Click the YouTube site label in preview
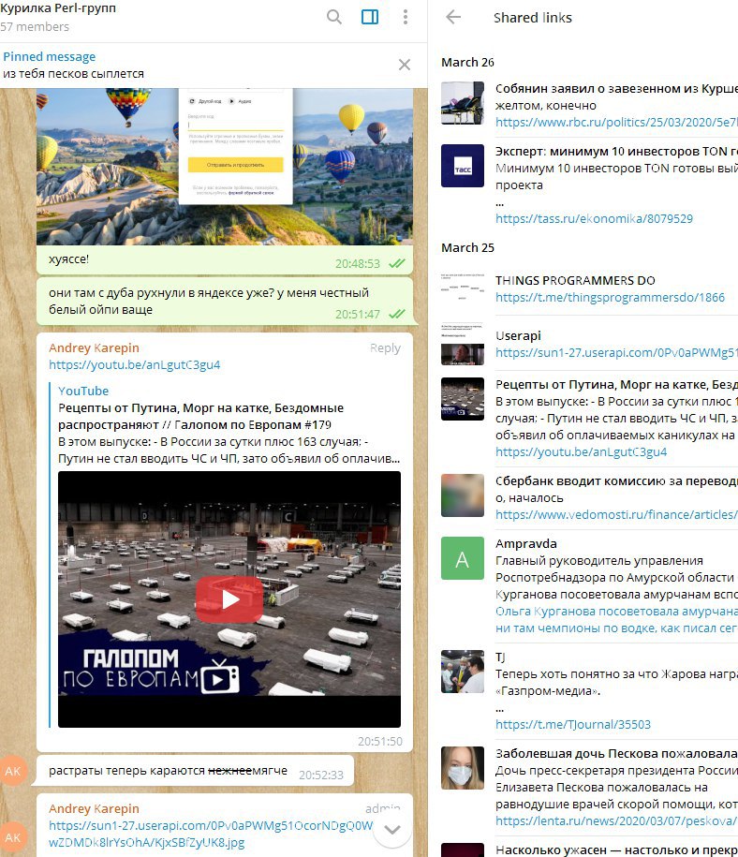This screenshot has height=857, width=738. 83,392
